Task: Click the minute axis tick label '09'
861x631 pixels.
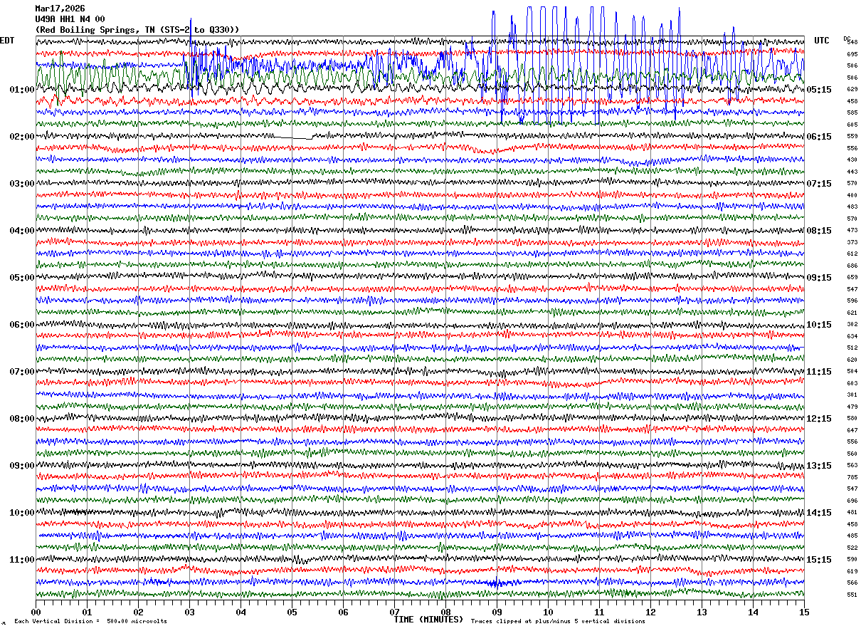Action: 497,612
